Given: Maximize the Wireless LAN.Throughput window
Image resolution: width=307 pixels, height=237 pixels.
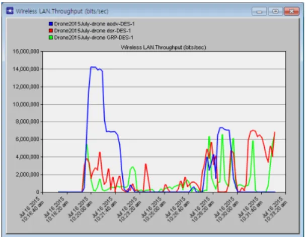Looking at the screenshot, I should click(x=275, y=11).
